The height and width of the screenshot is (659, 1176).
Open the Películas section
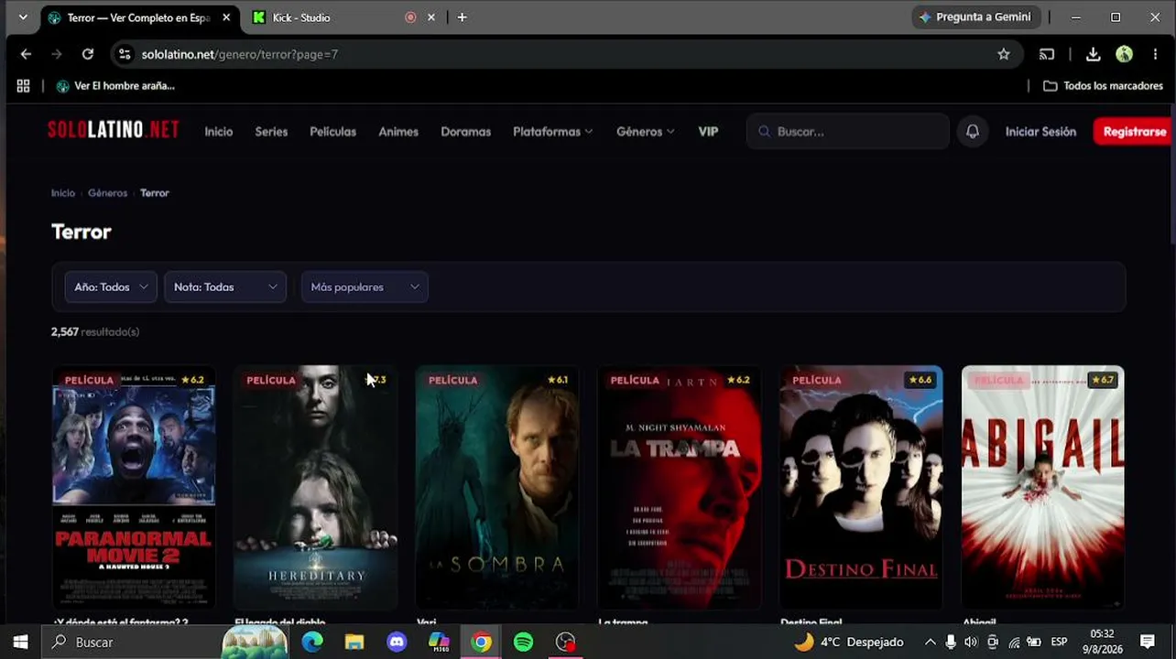click(x=332, y=132)
